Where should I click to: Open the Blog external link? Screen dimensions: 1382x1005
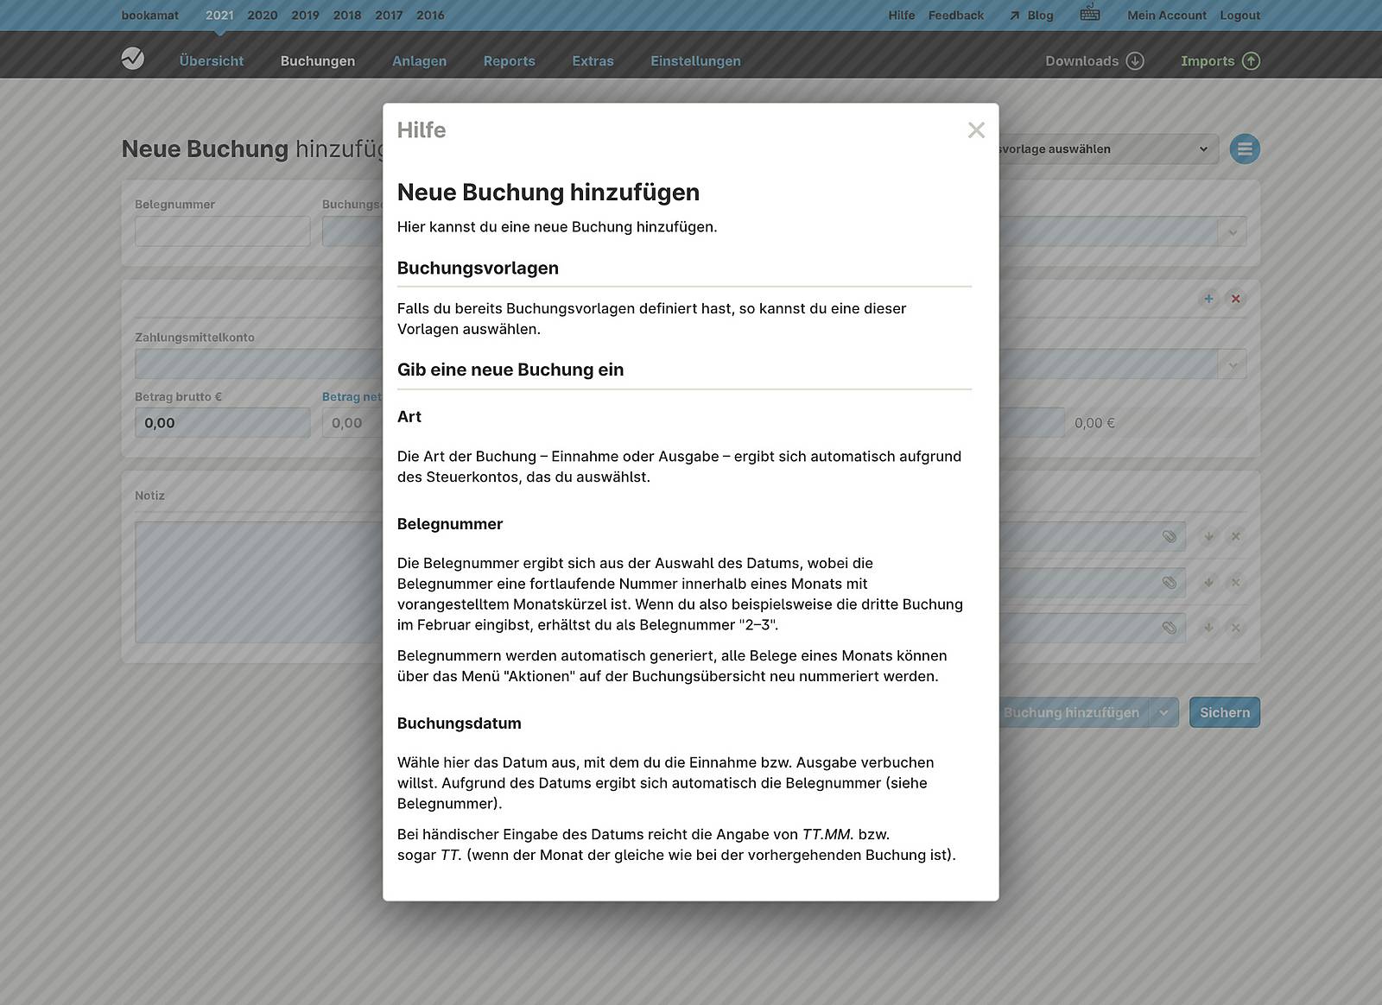click(x=1031, y=16)
